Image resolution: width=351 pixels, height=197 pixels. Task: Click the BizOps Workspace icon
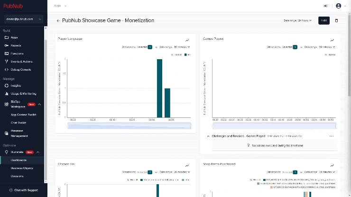(x=7, y=104)
